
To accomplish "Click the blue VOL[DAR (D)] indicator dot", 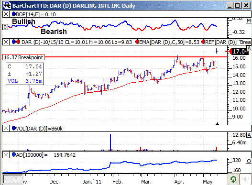I will coord(14,128).
